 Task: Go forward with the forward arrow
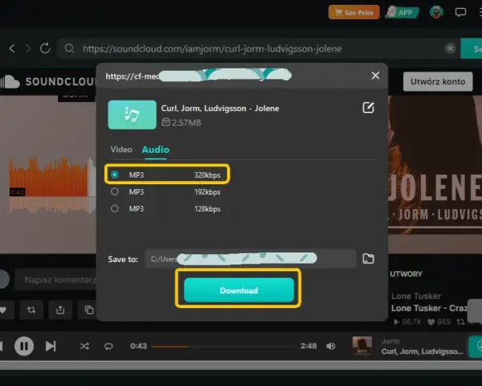coord(28,48)
